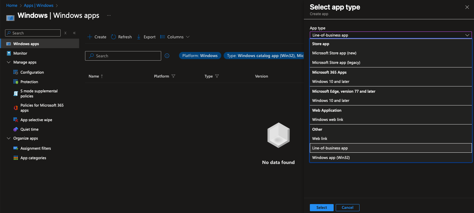The image size is (474, 213).
Task: Open the Columns dropdown
Action: pos(175,37)
